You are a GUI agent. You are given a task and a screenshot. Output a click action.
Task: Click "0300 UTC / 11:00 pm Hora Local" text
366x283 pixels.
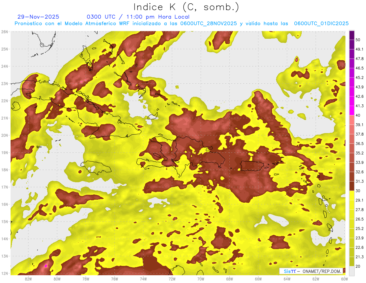point(138,17)
